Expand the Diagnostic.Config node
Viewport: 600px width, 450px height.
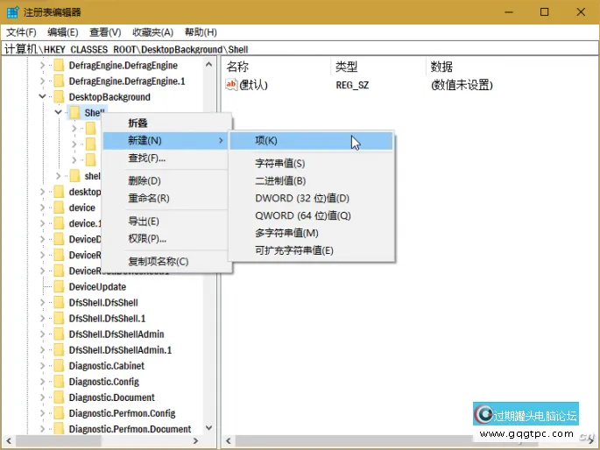click(x=42, y=382)
